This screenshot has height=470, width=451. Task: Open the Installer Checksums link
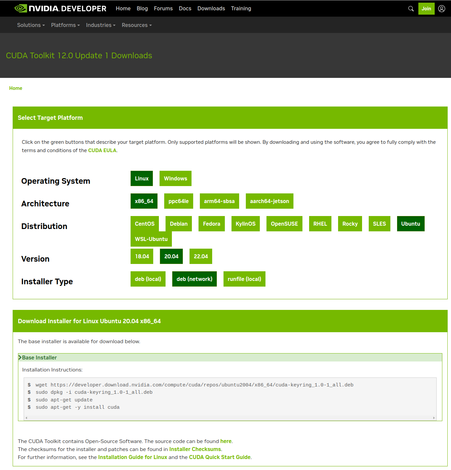[x=195, y=449]
